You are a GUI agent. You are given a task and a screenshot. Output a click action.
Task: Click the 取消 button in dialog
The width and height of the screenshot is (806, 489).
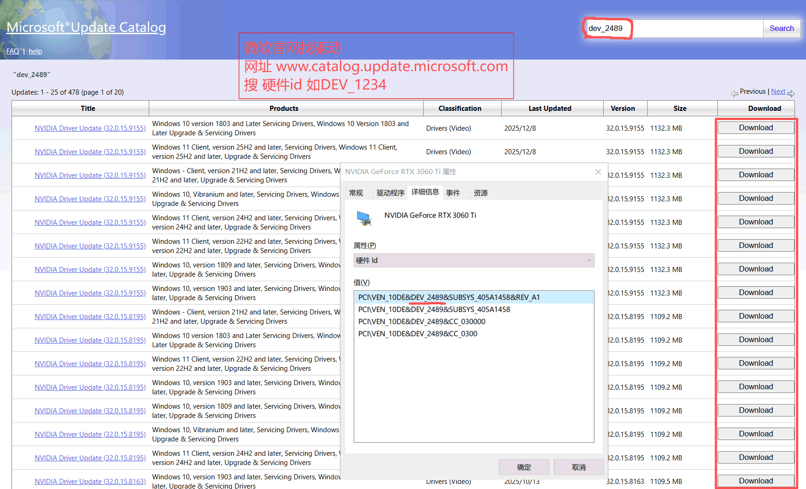point(578,467)
